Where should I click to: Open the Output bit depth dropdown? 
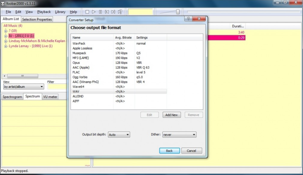point(119,135)
